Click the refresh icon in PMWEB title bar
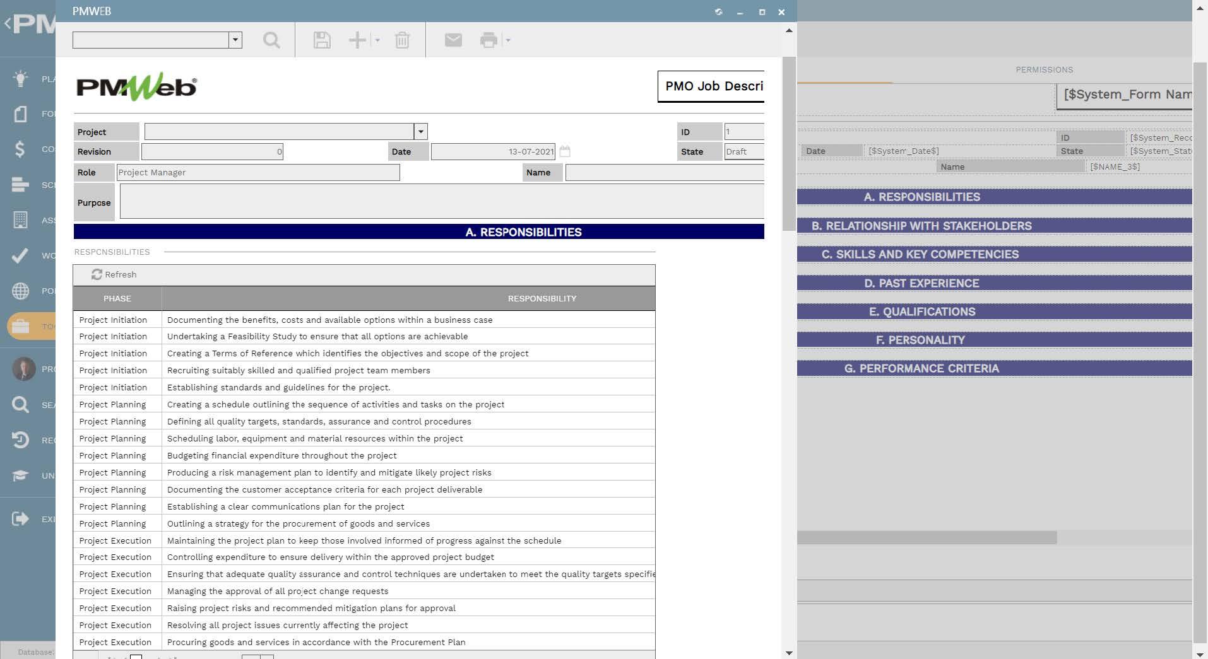This screenshot has height=659, width=1208. (718, 12)
